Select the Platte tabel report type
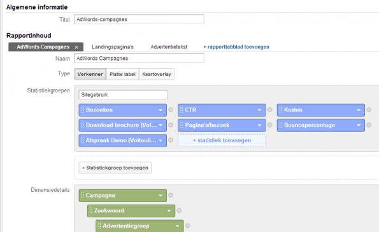Screen dimensions: 379x232 tap(122, 75)
